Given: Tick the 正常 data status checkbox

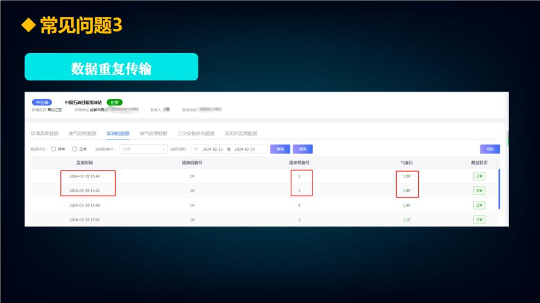Looking at the screenshot, I should coord(75,149).
